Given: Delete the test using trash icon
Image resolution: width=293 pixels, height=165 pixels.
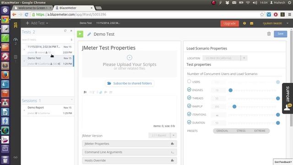Looking at the screenshot, I should [x=269, y=33].
